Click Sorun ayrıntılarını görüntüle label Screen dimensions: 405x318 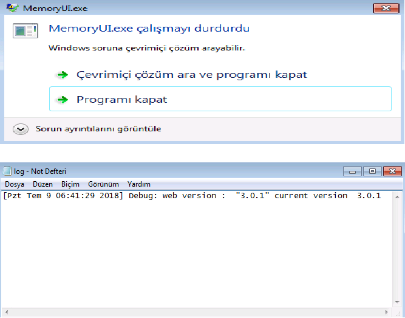(x=98, y=128)
